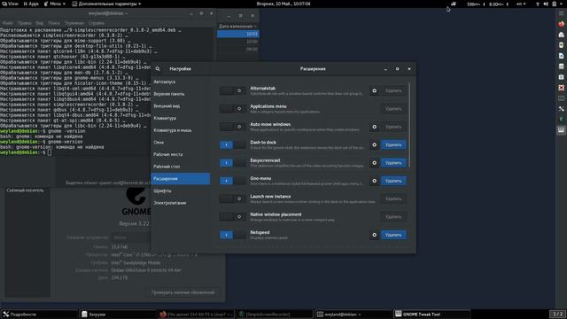Disable the Dash to dock switch

(232, 144)
